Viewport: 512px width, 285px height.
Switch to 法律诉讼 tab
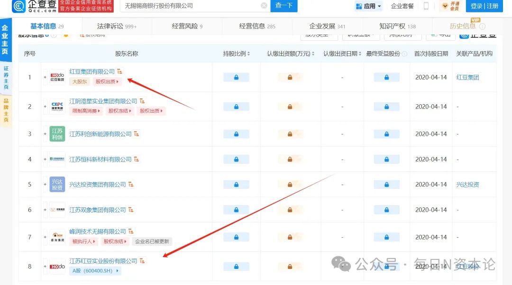(117, 26)
